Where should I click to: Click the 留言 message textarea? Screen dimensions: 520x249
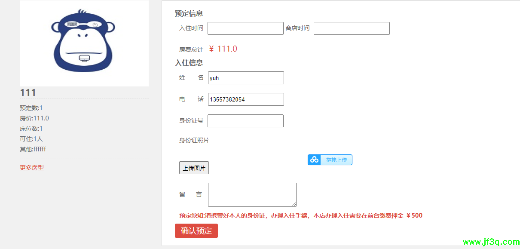252,194
